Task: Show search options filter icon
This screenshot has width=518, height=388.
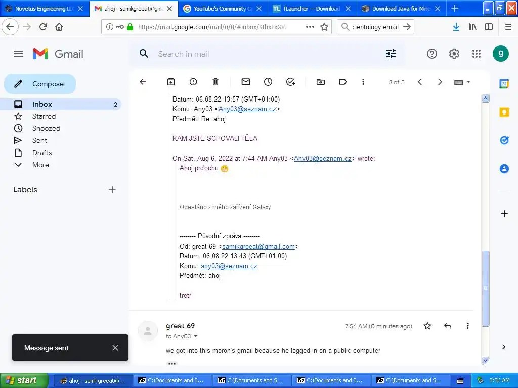Action: click(x=391, y=54)
